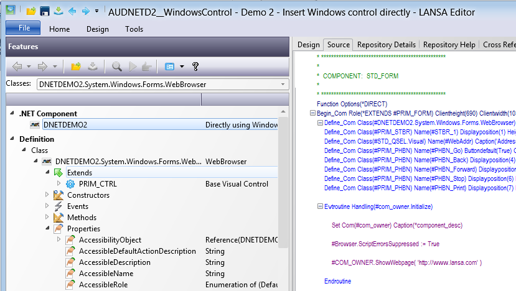The height and width of the screenshot is (291, 516).
Task: Open the Classes combo box dropdown
Action: click(283, 84)
